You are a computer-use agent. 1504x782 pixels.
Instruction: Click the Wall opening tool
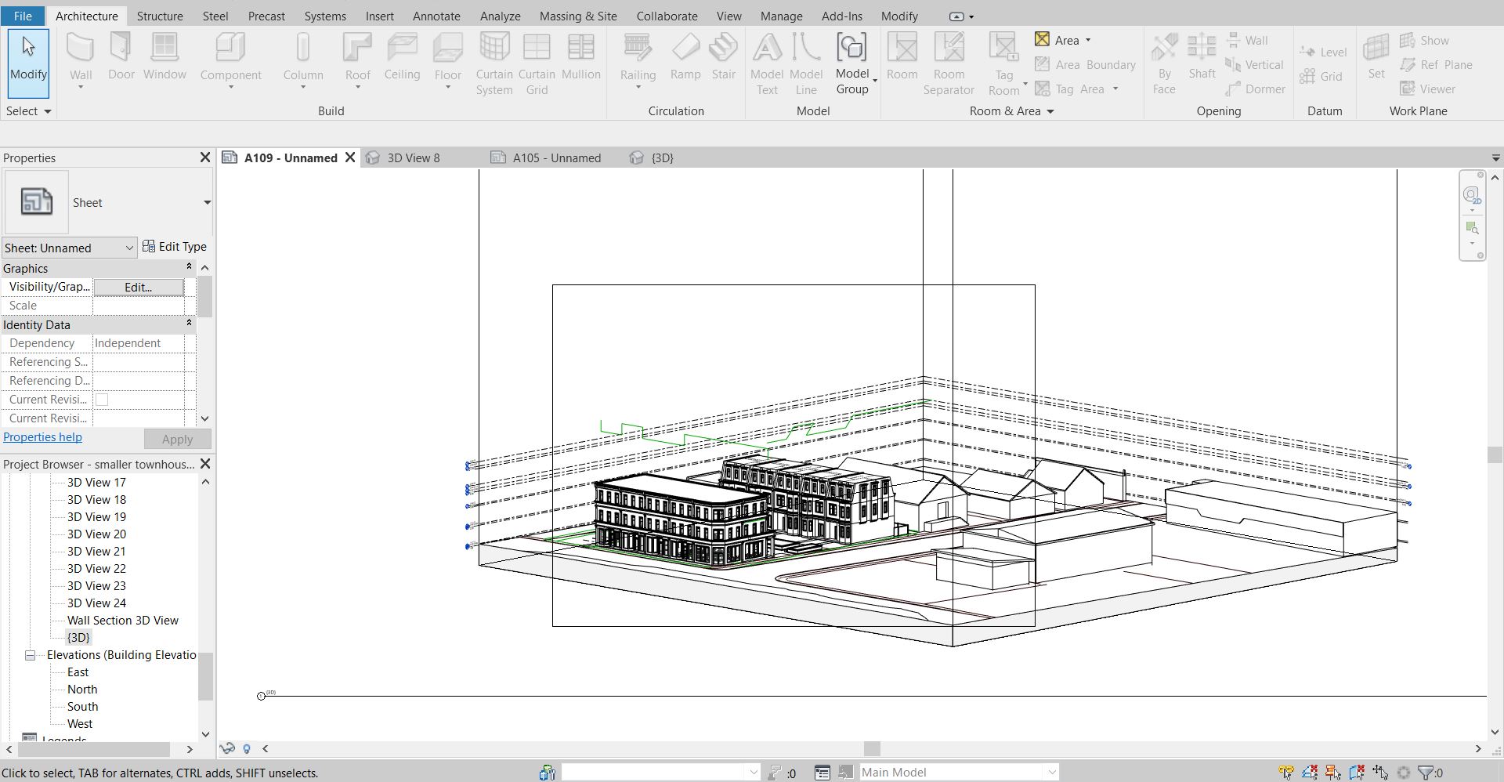pos(1247,40)
